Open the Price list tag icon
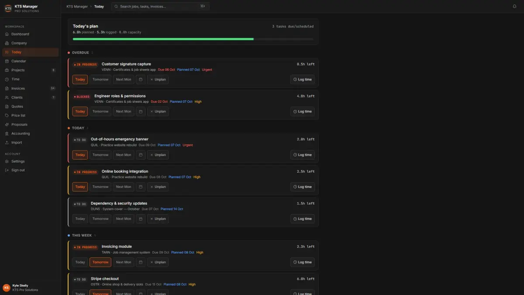 point(7,115)
